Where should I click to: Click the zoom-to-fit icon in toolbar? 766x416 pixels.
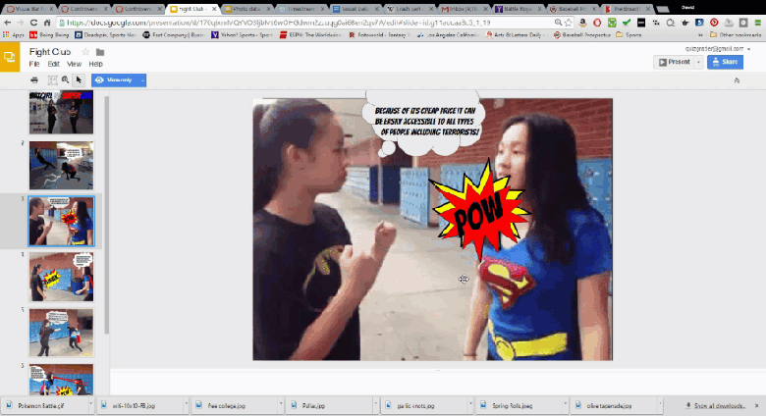click(x=50, y=79)
